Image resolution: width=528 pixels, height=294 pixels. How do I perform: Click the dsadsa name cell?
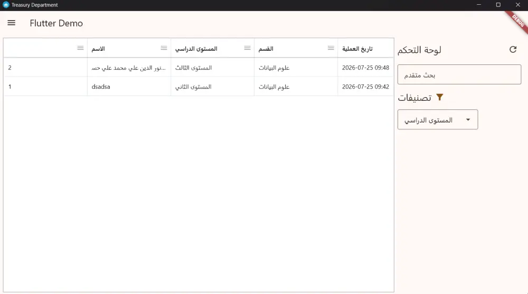129,87
